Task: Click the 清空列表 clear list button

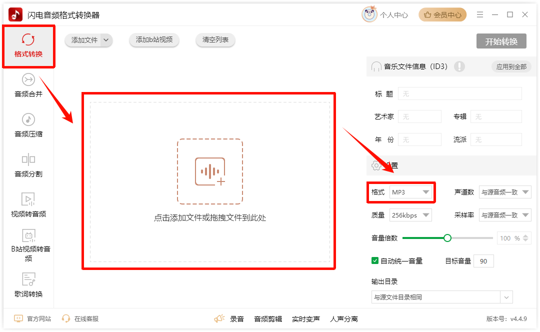Action: [x=215, y=40]
